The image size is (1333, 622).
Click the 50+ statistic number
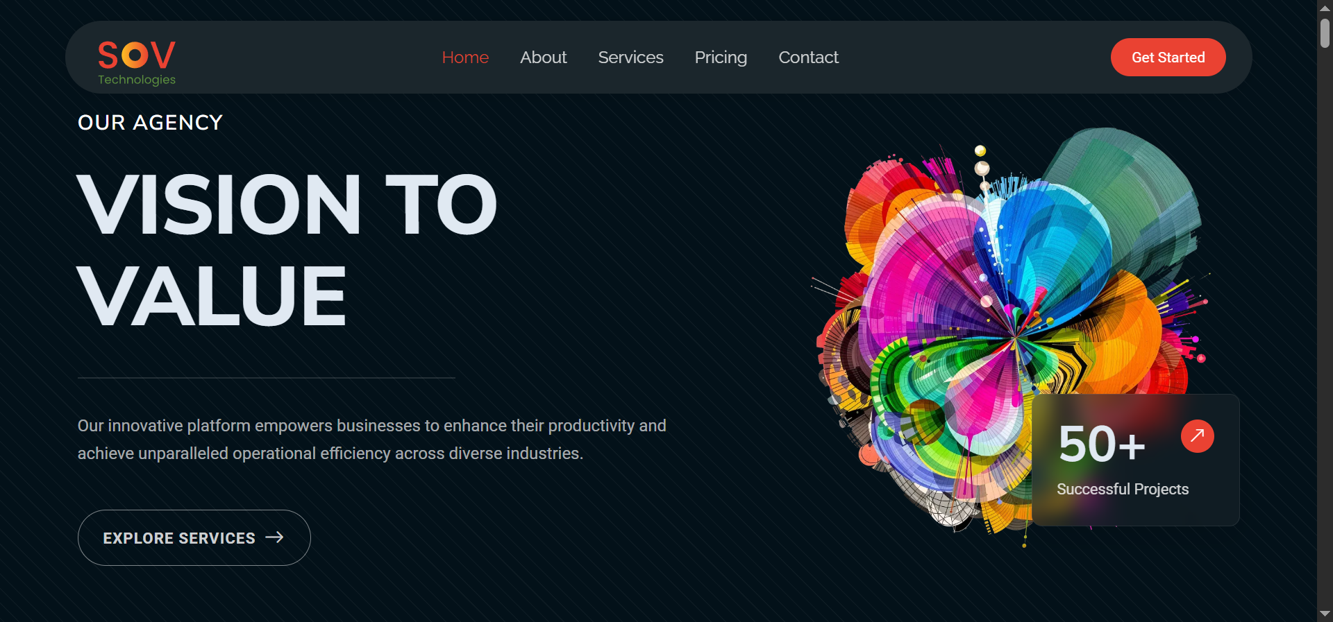point(1101,444)
